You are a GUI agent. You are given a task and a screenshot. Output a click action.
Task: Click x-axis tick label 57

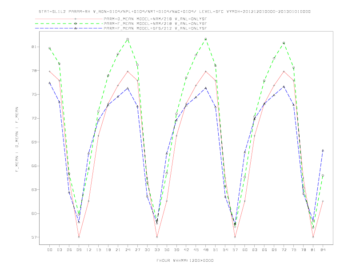[x=235, y=250]
